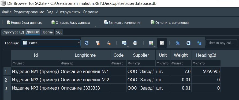Sort by the Unit column header
239x100 pixels.
pyautogui.click(x=163, y=55)
